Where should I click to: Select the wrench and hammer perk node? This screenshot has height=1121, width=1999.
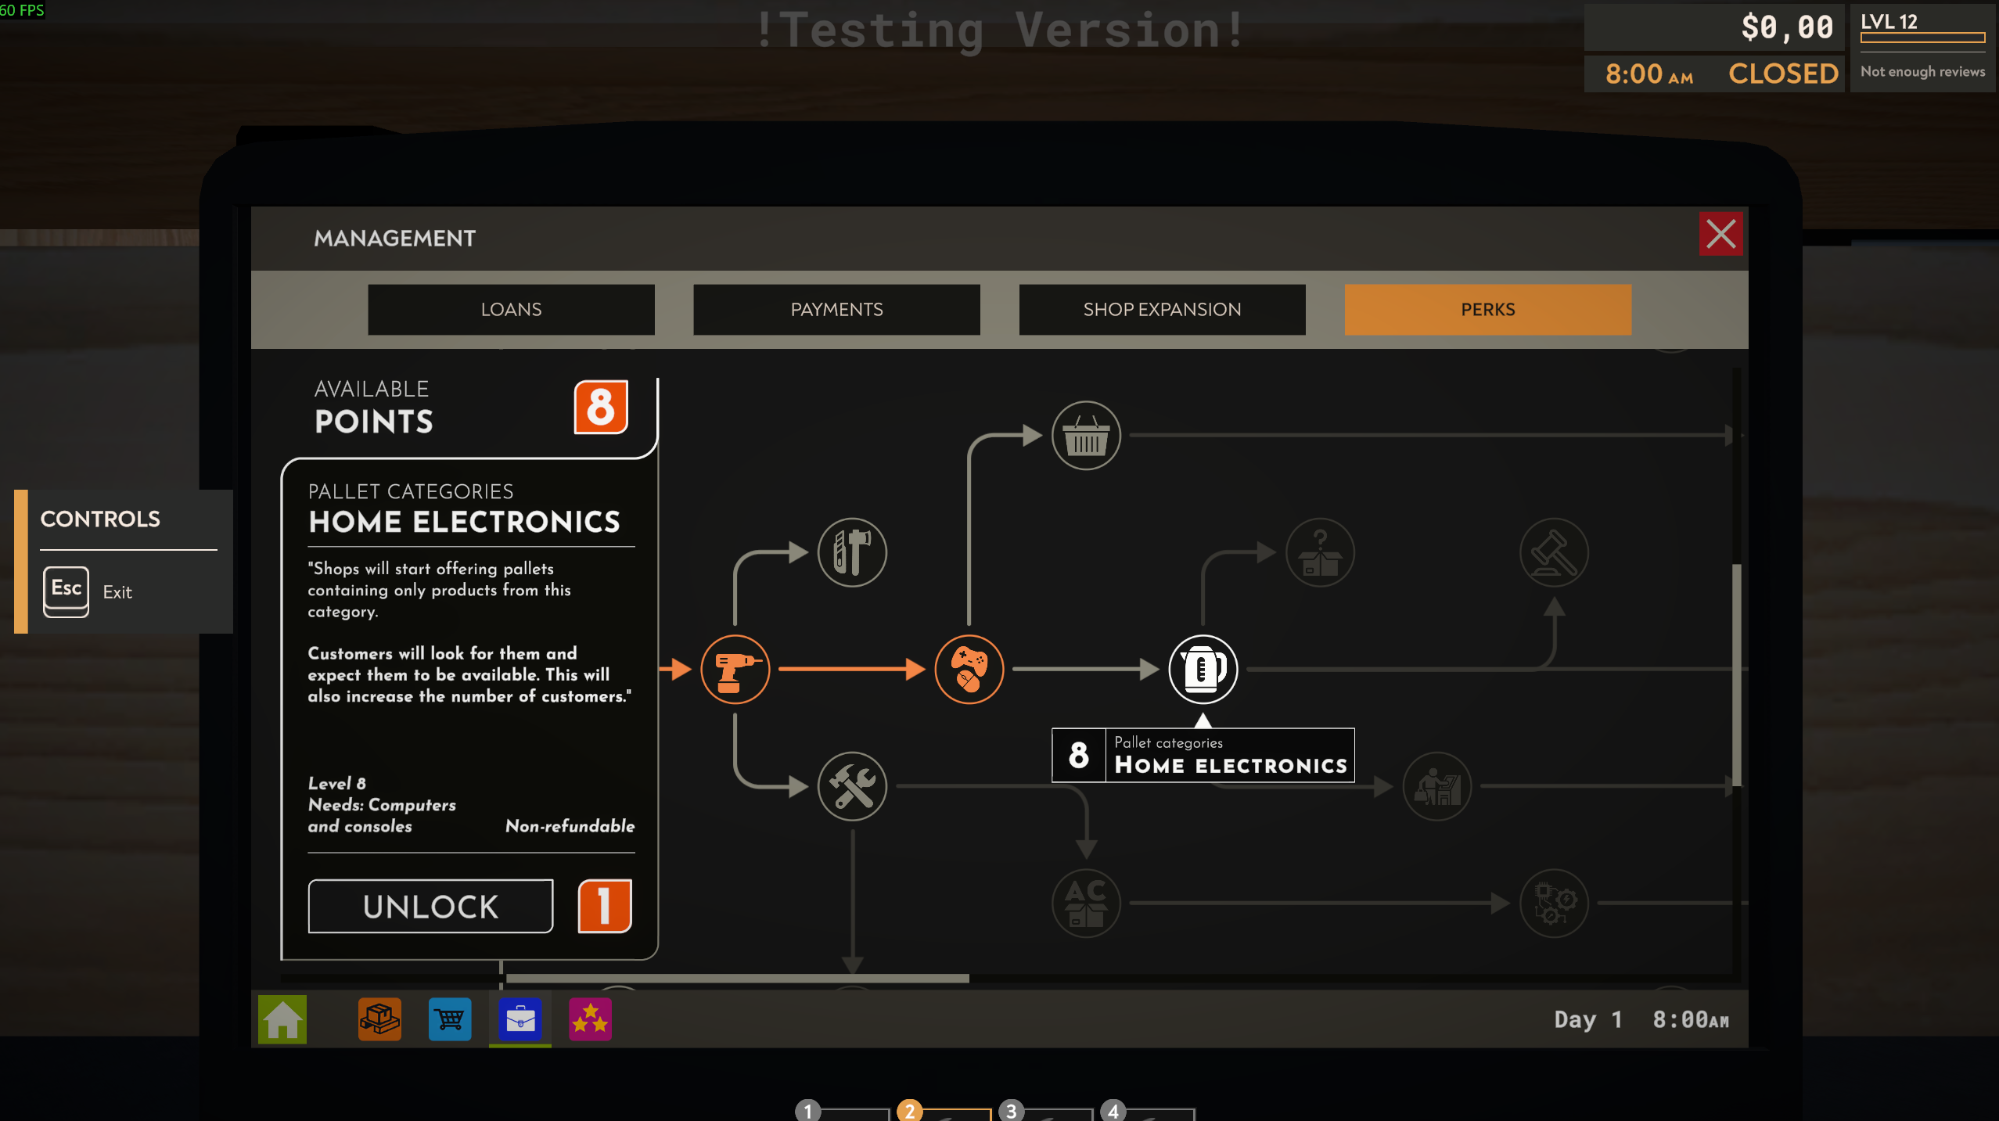tap(852, 786)
